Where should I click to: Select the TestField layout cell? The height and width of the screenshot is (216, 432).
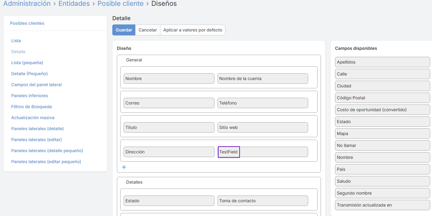coord(263,152)
